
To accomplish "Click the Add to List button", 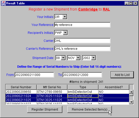I will (122, 75).
